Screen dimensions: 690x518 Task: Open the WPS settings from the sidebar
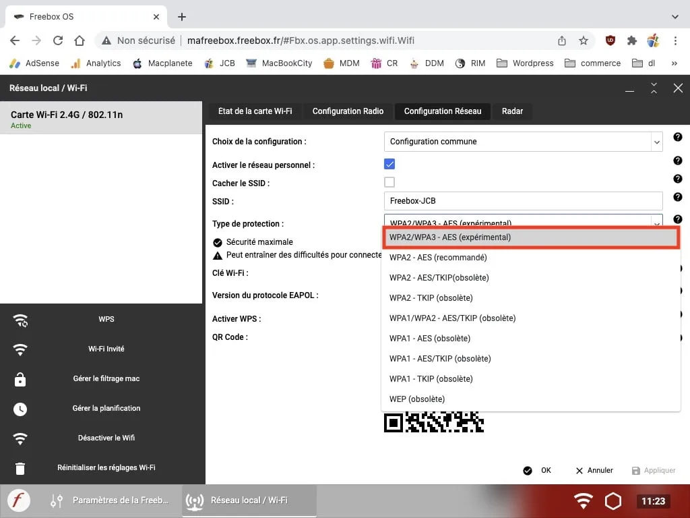pyautogui.click(x=20, y=320)
